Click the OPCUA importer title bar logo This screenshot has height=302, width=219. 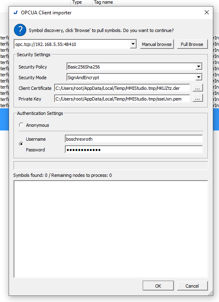(x=16, y=13)
